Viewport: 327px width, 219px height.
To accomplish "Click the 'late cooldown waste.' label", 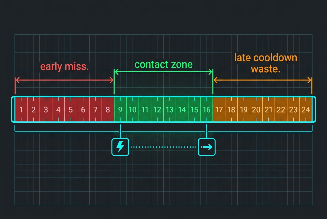I will pos(266,63).
